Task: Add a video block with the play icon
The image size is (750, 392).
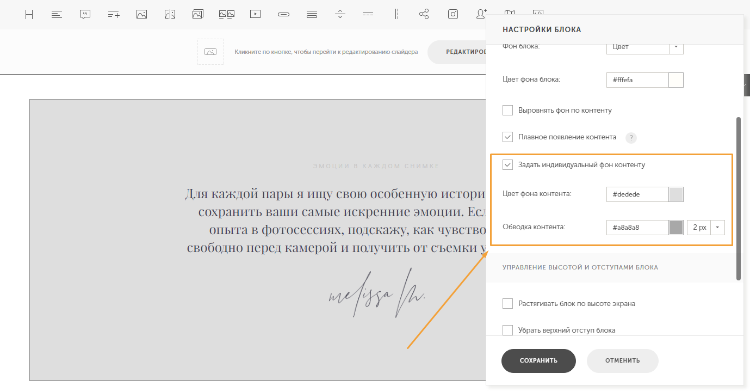Action: [x=256, y=15]
